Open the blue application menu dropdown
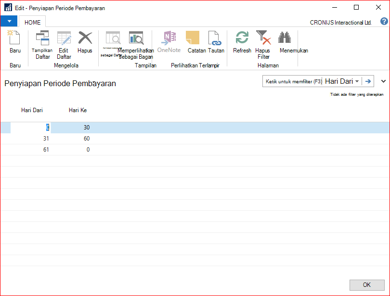390x296 pixels. tap(9, 21)
